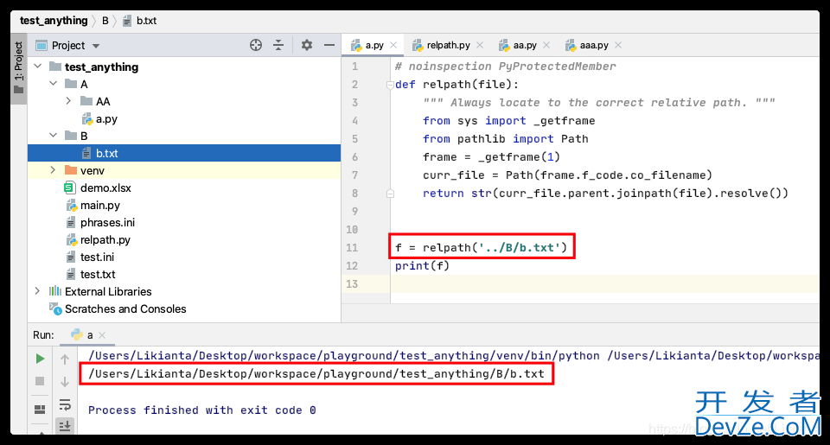Viewport: 830px width, 445px height.
Task: Collapse the test_anything root folder
Action: point(37,67)
